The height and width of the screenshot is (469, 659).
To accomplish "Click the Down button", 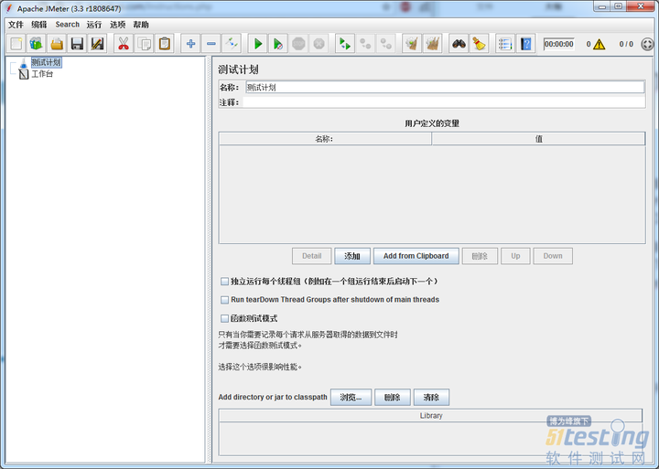I will pyautogui.click(x=553, y=256).
